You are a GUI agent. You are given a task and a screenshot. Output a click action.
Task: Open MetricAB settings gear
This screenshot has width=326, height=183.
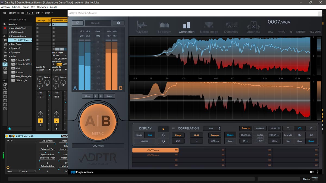pyautogui.click(x=118, y=23)
